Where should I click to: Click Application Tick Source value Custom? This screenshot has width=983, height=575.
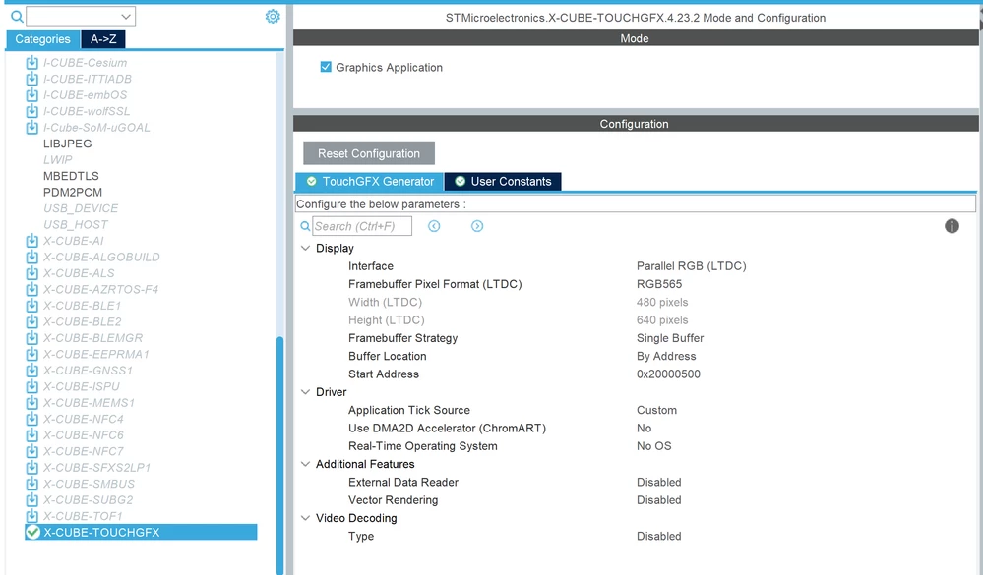(656, 410)
